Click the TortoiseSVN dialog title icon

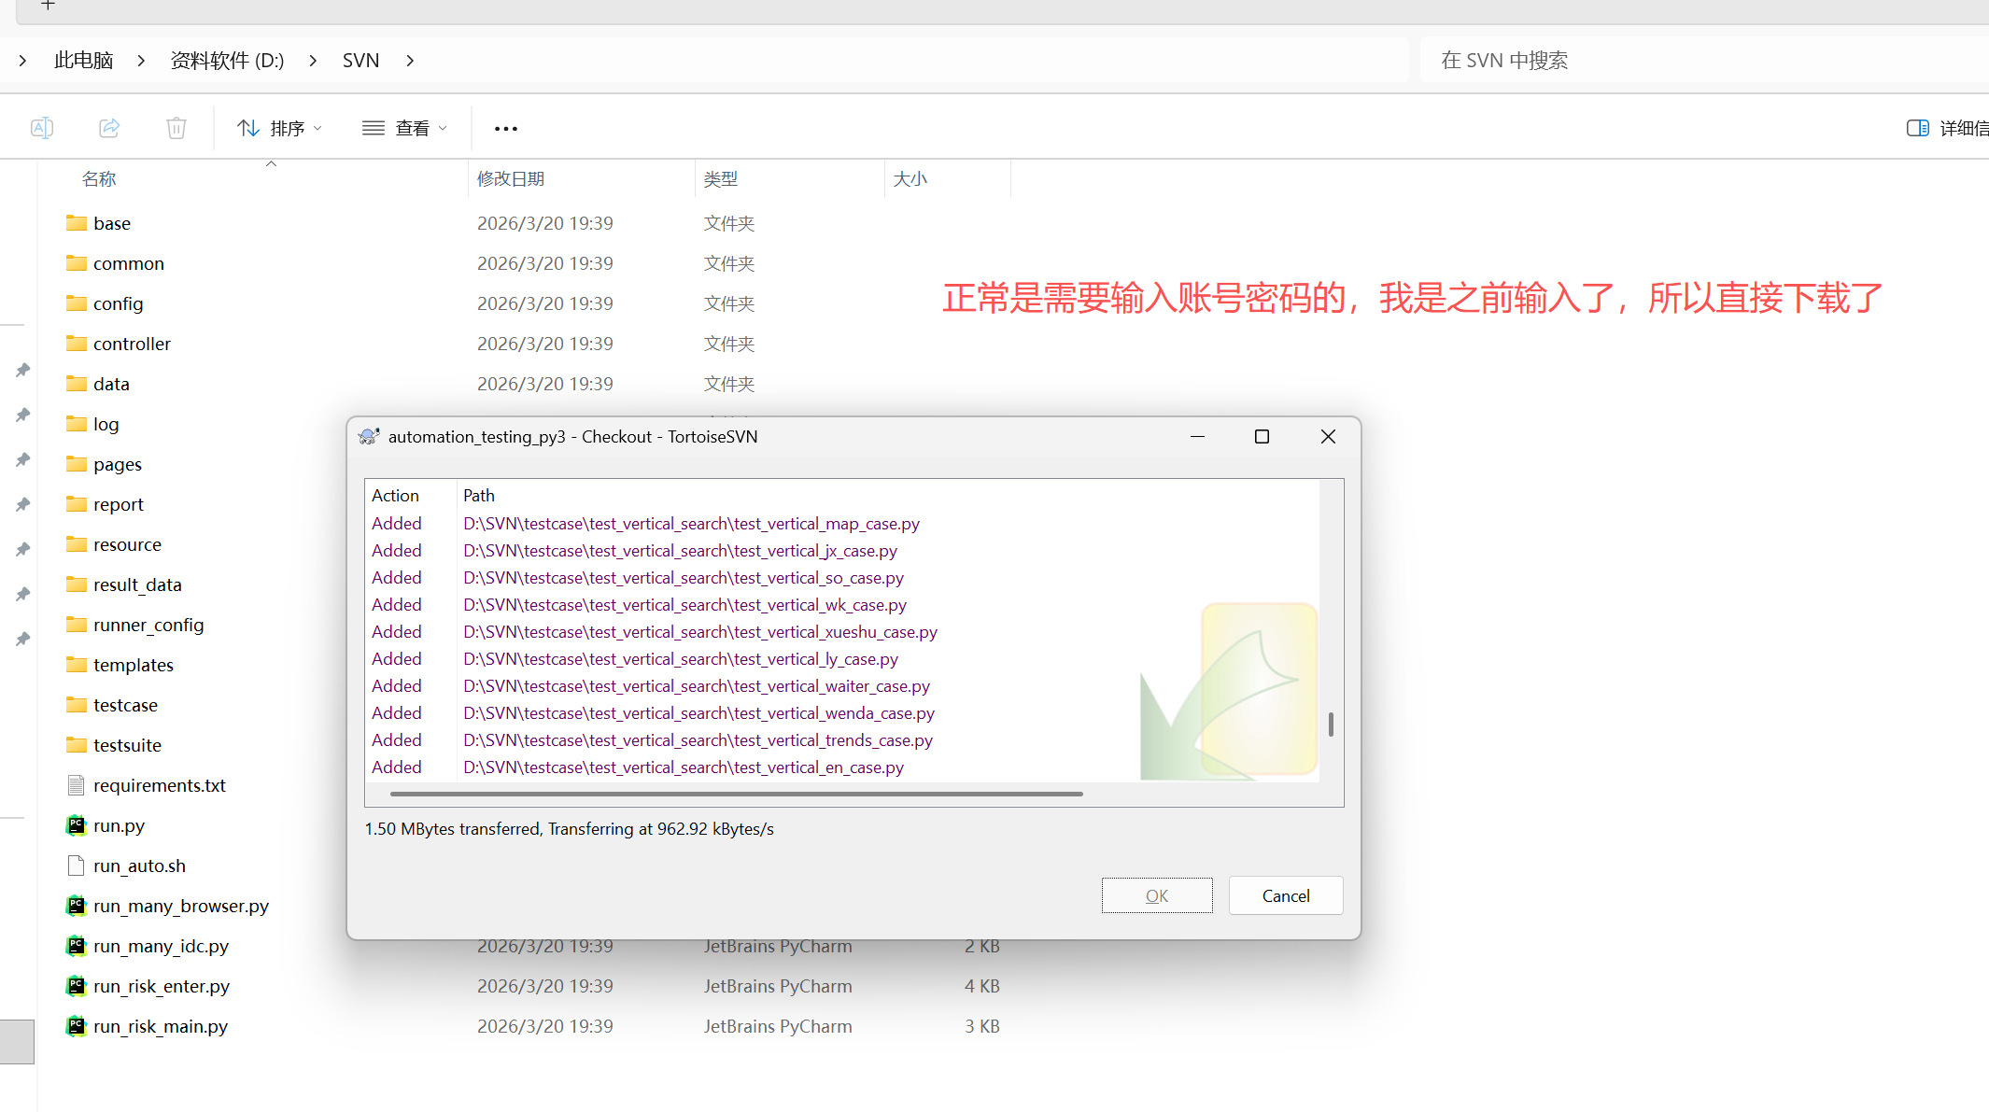[x=369, y=436]
